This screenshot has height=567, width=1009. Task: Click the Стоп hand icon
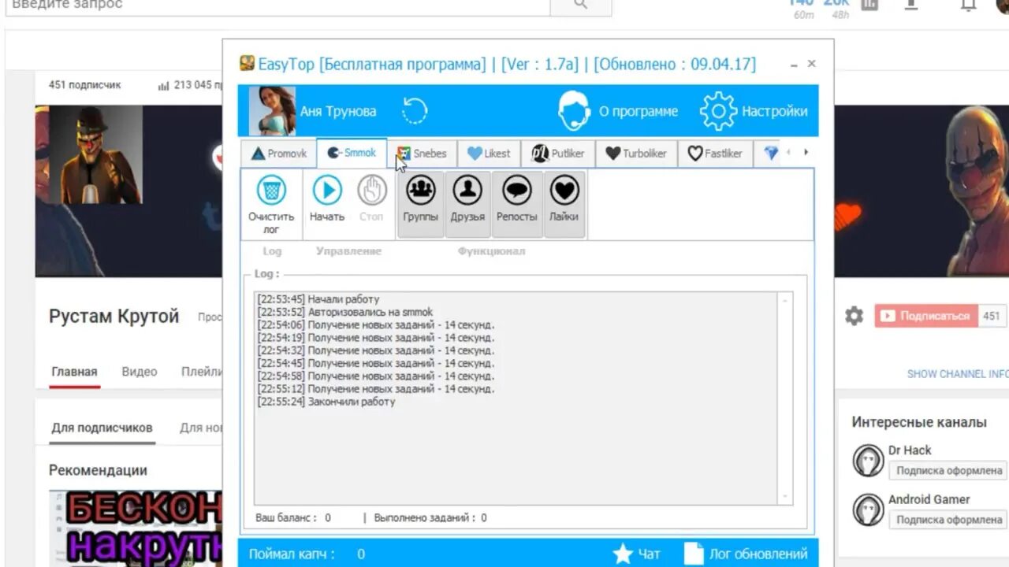pos(371,199)
